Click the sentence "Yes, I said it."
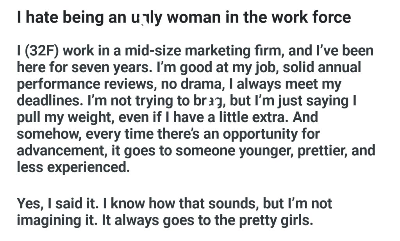 click(61, 204)
